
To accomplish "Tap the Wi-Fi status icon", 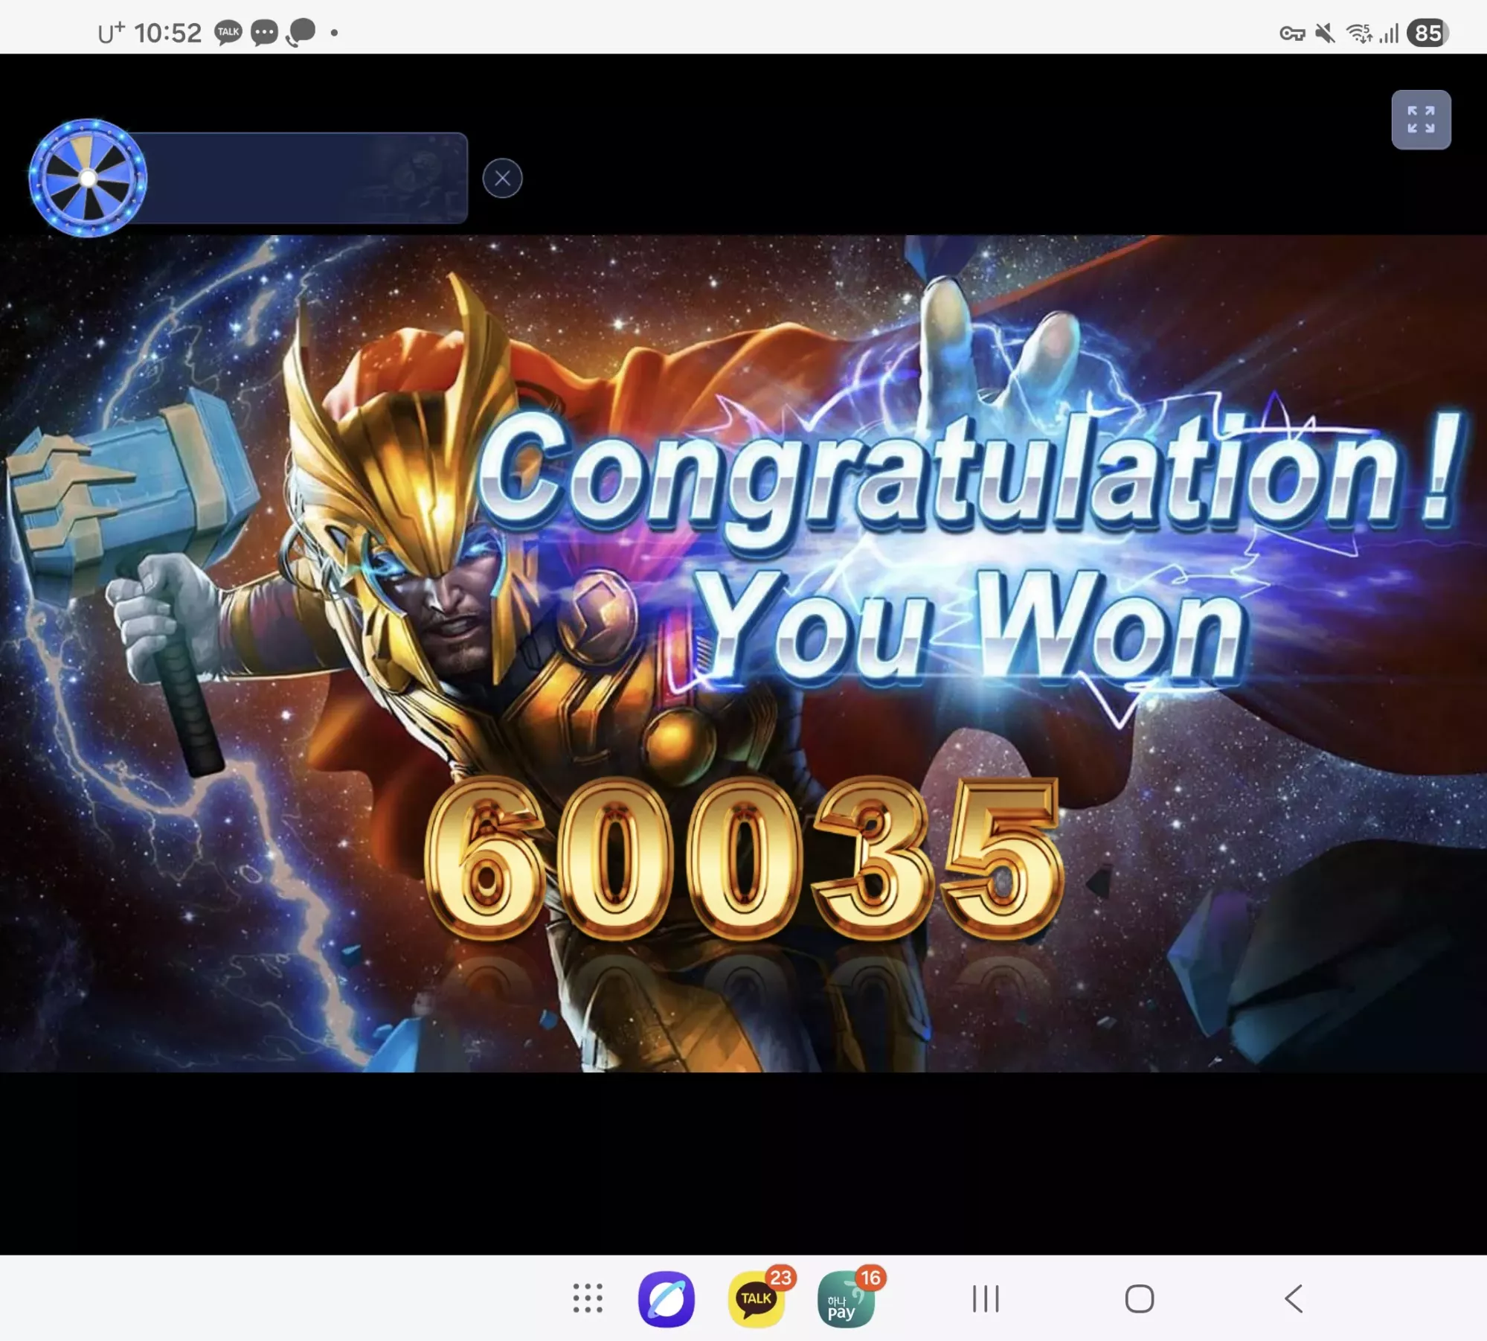I will coord(1360,33).
